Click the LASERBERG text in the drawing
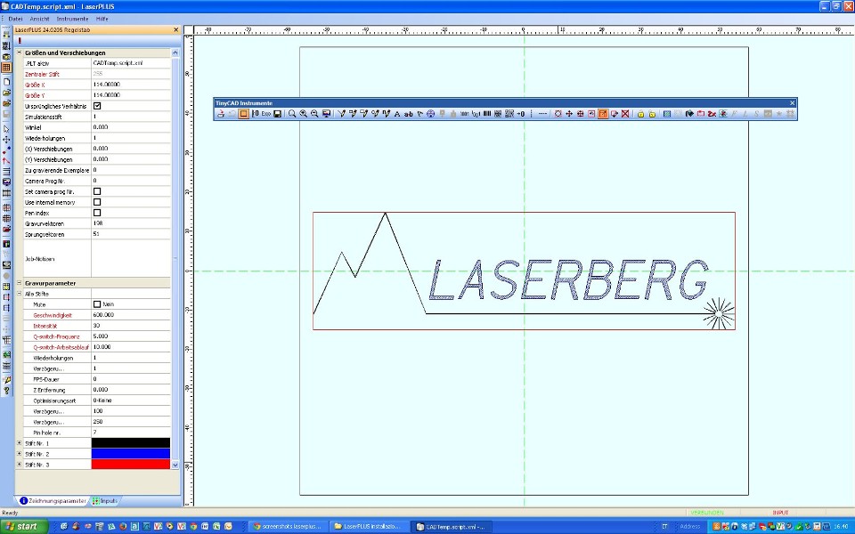 (x=568, y=280)
